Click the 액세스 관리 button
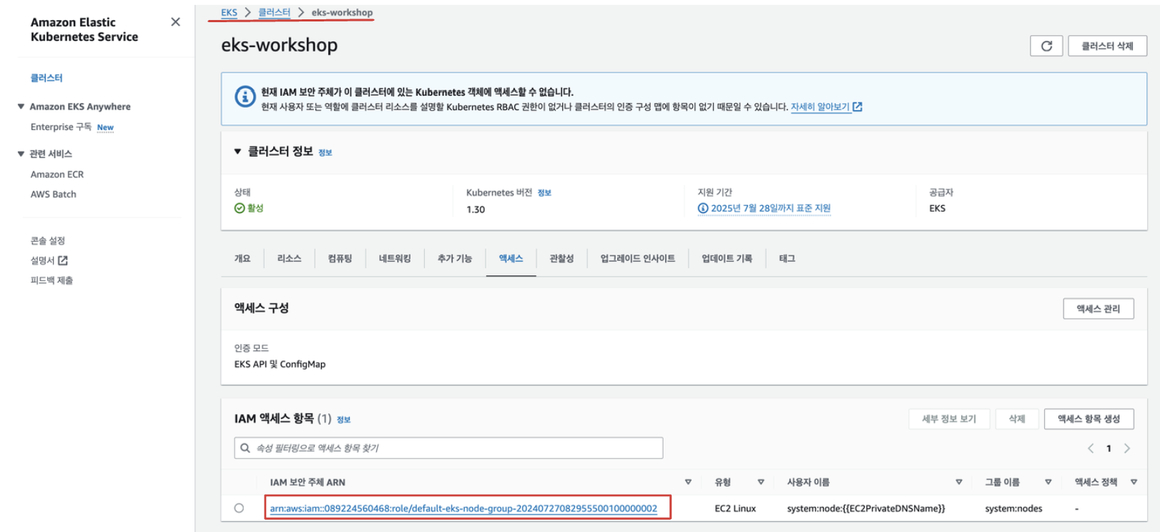 click(1098, 309)
